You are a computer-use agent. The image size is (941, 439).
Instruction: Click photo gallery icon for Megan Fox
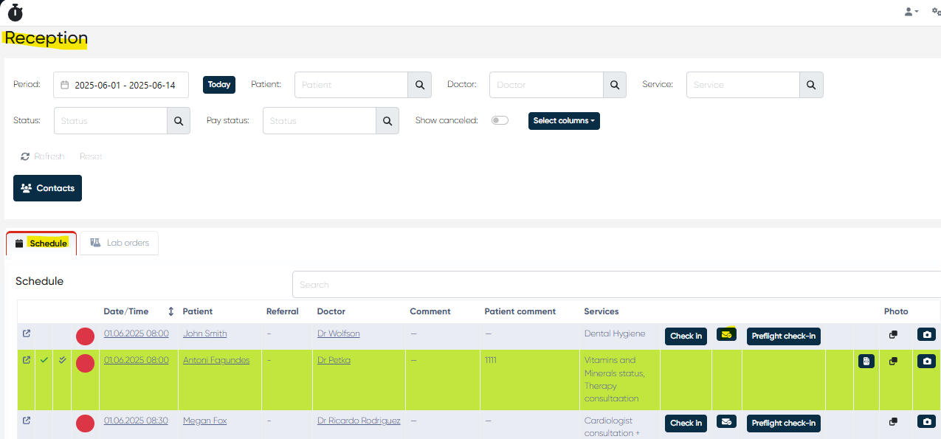point(893,422)
